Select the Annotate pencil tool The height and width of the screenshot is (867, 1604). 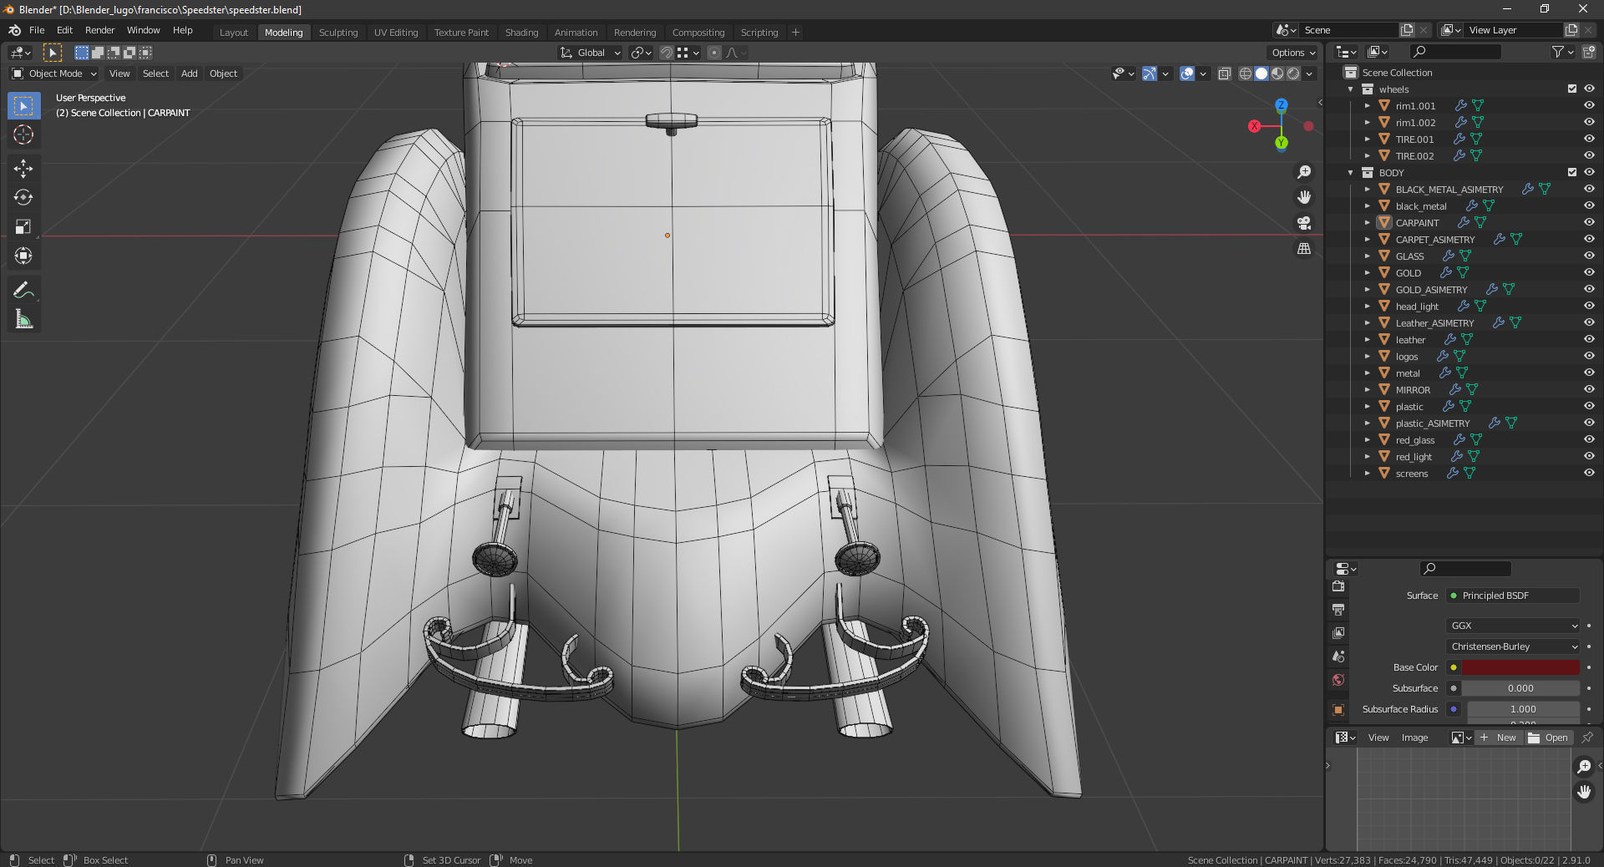pos(23,290)
